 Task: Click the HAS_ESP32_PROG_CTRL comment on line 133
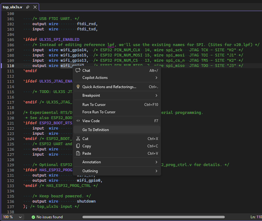pyautogui.click(x=69, y=185)
